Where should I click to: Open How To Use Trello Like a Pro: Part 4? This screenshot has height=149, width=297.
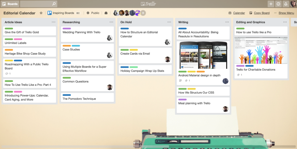point(30,83)
